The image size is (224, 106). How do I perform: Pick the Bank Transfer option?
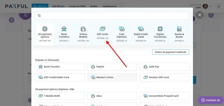(60, 67)
